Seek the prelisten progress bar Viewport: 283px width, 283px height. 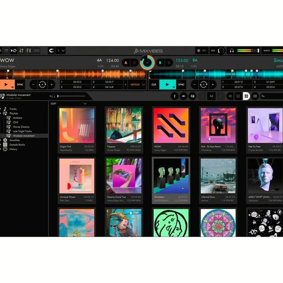pyautogui.click(x=71, y=96)
